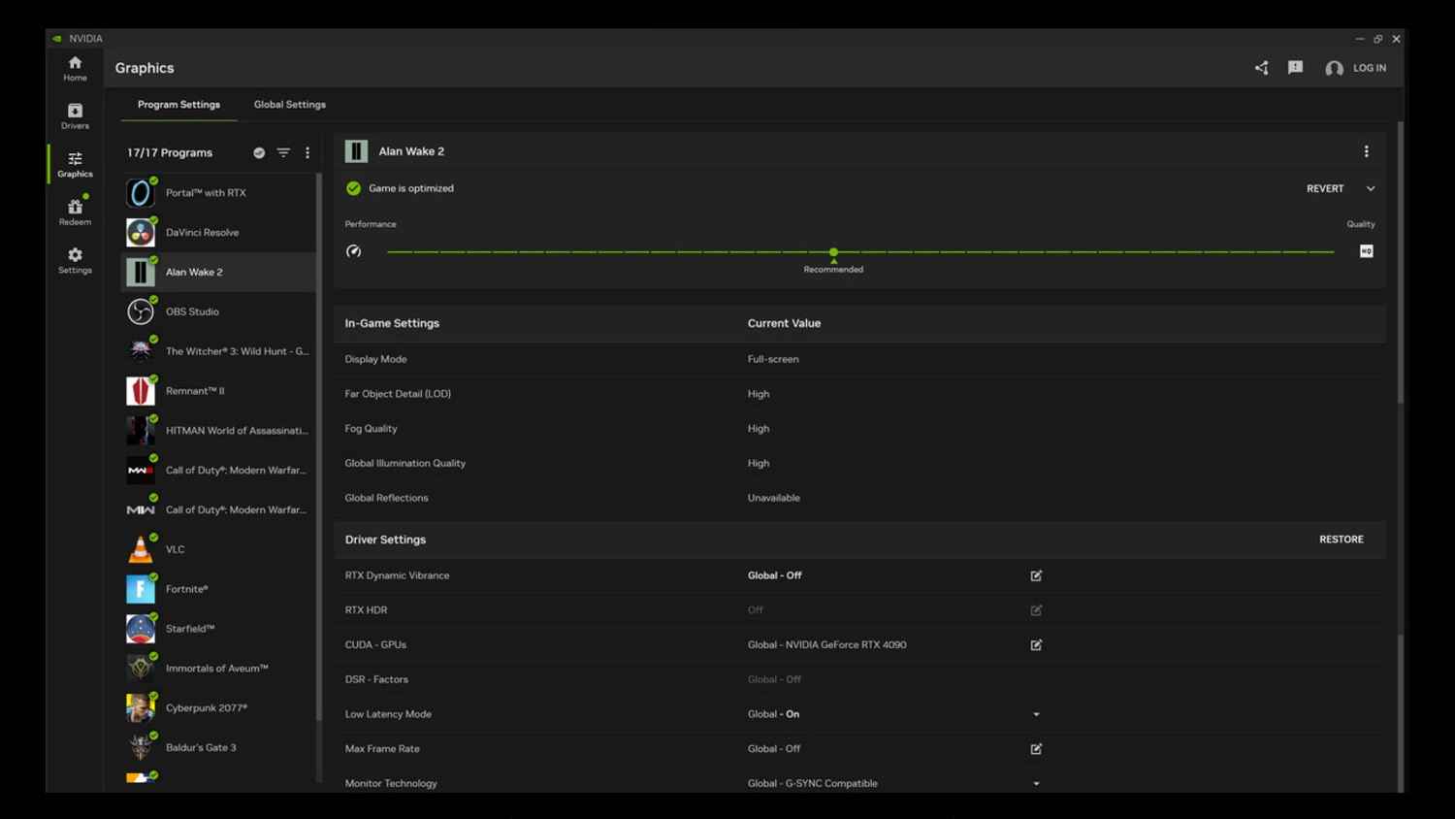Open the Monitor Technology dropdown
This screenshot has width=1455, height=819.
pyautogui.click(x=1036, y=783)
